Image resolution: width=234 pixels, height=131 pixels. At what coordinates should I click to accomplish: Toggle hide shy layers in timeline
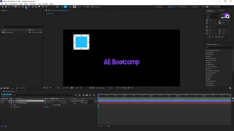83,95
